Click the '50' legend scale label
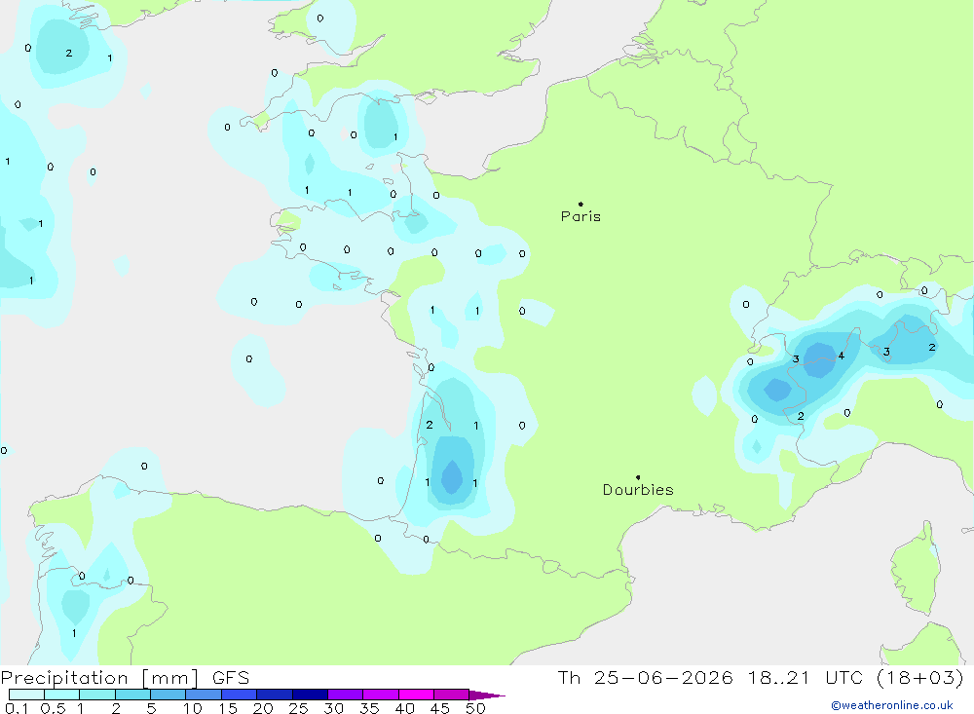Image resolution: width=974 pixels, height=714 pixels. [475, 708]
